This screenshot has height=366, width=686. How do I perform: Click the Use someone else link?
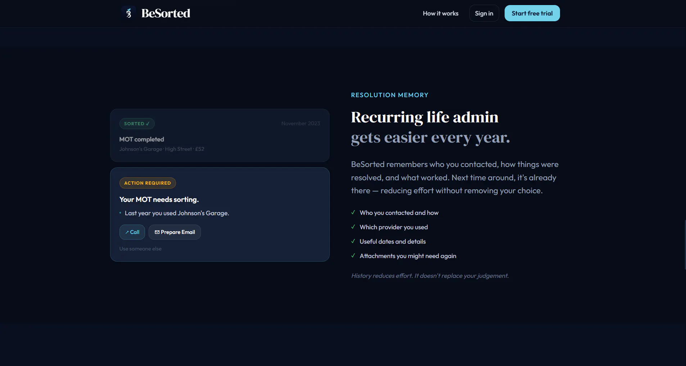click(x=140, y=249)
